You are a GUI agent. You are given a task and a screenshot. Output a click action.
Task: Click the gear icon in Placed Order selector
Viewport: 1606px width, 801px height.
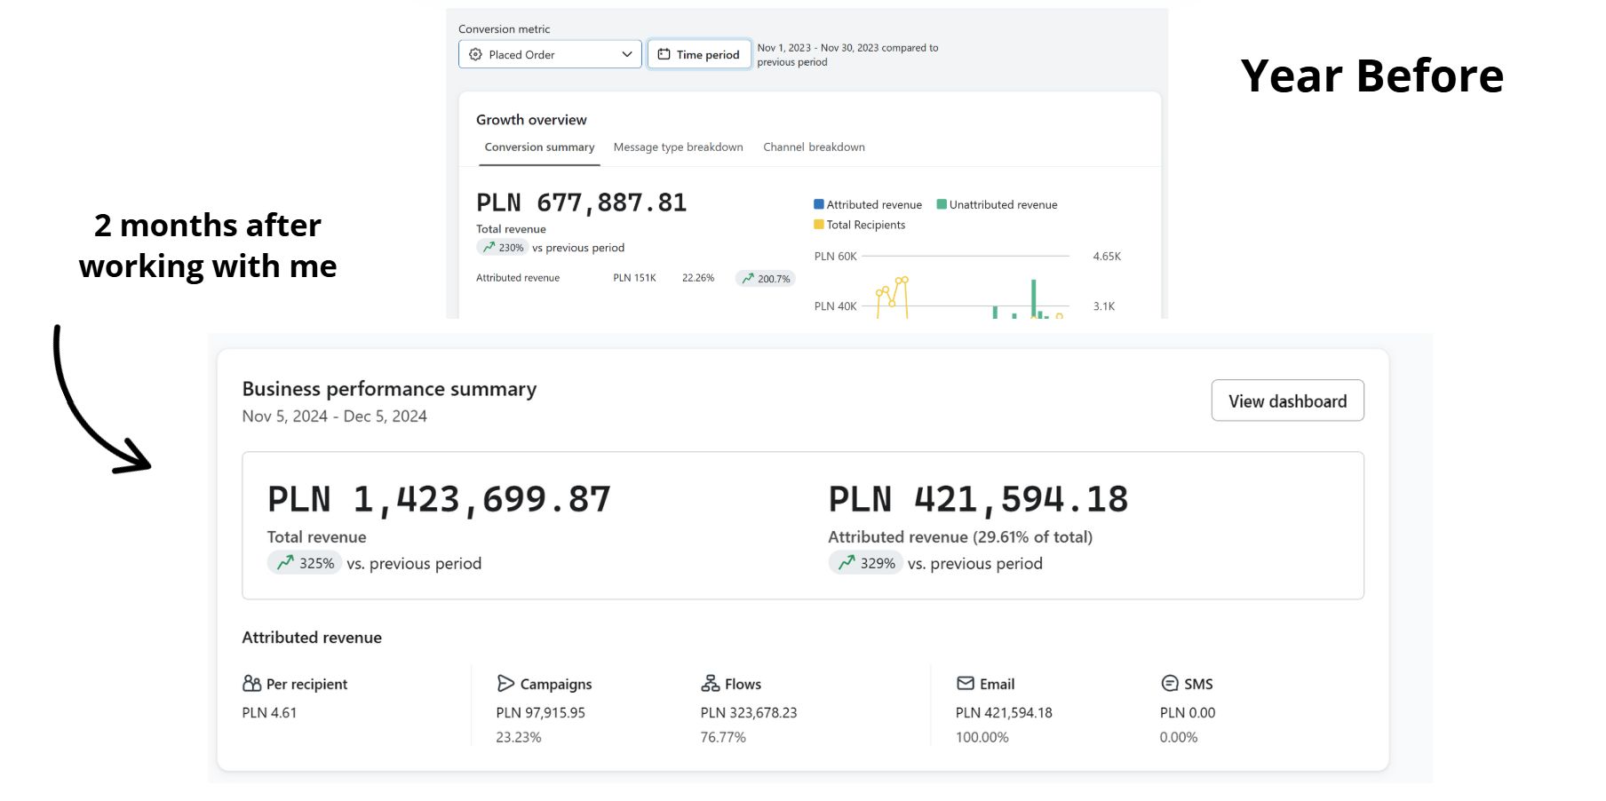(475, 54)
